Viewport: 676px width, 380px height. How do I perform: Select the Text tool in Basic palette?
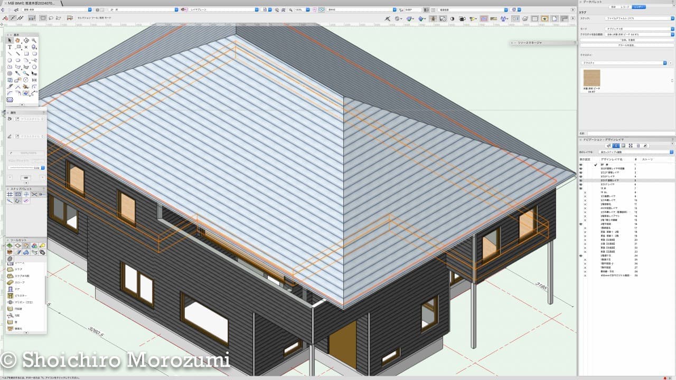coord(10,47)
